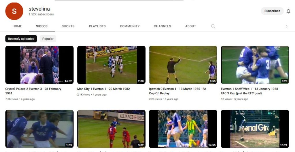
Task: Open the Shorts tab
Action: [x=68, y=26]
